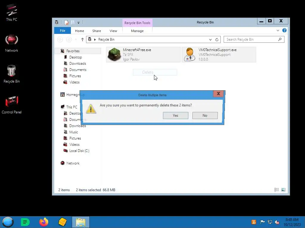305x228 pixels.
Task: Open the Start orb
Action: (8, 222)
